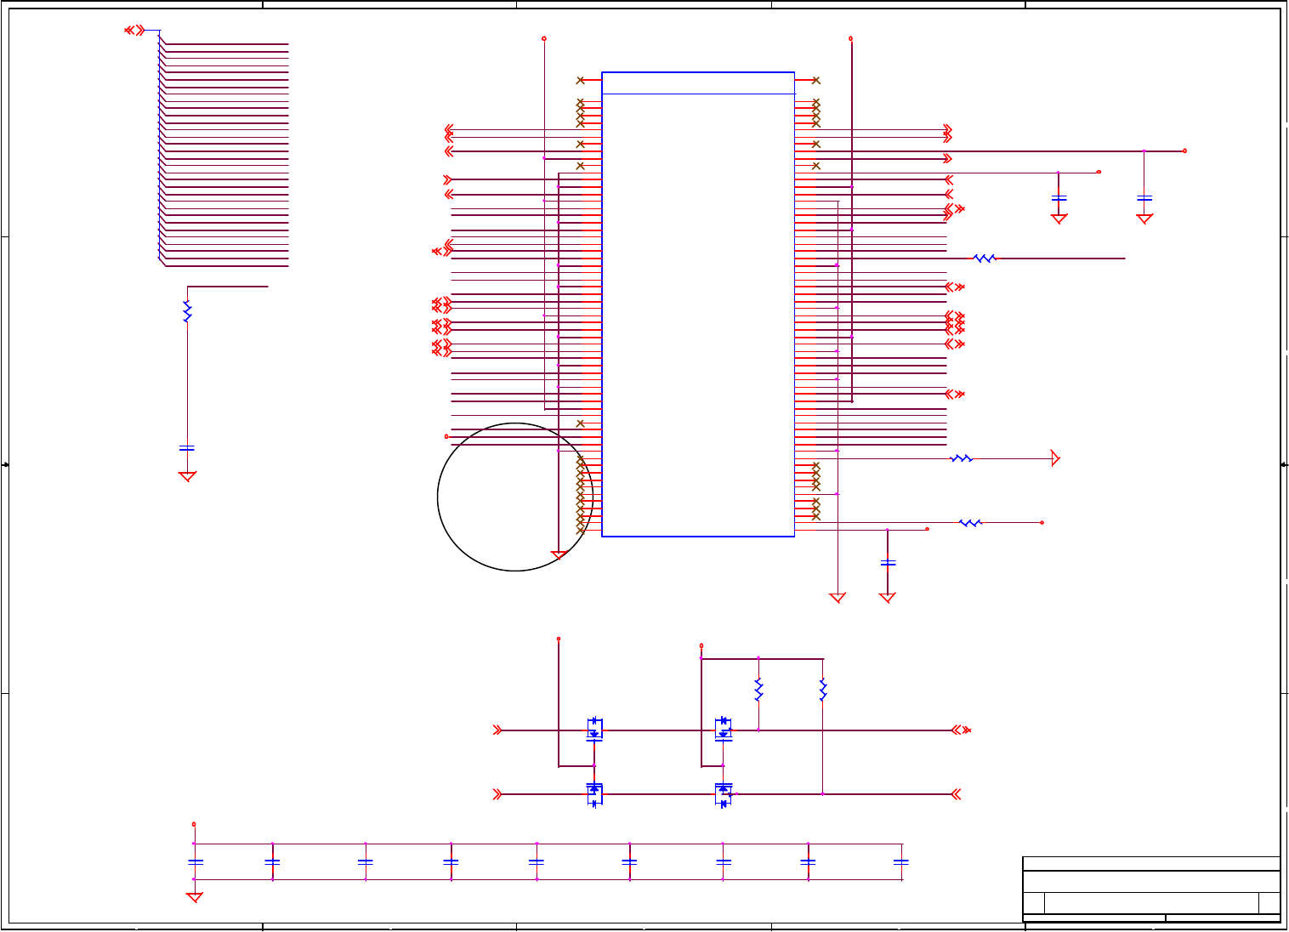Select the first capacitor in the bottom row

tap(195, 861)
